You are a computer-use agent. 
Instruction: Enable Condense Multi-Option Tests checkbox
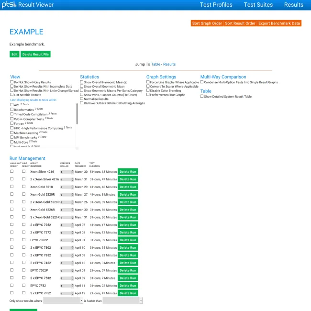pos(202,82)
